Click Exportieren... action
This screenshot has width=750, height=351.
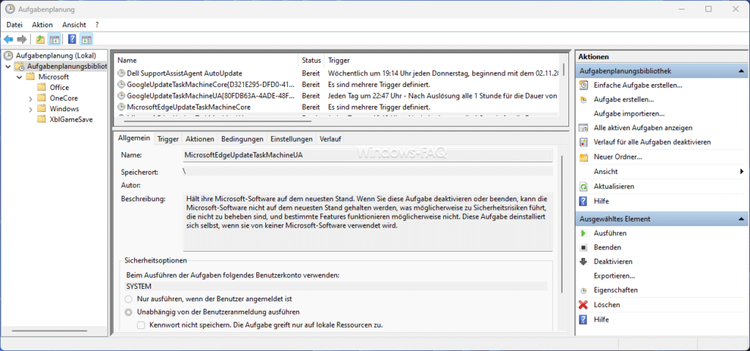615,276
